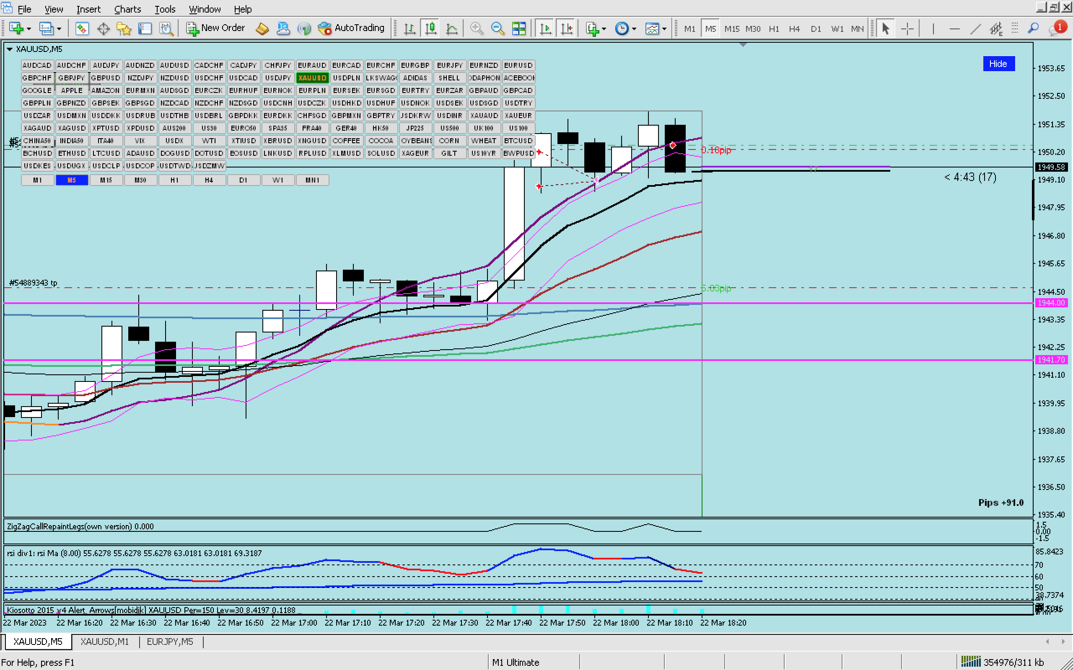Open the Strategy Tester icon

click(x=166, y=29)
